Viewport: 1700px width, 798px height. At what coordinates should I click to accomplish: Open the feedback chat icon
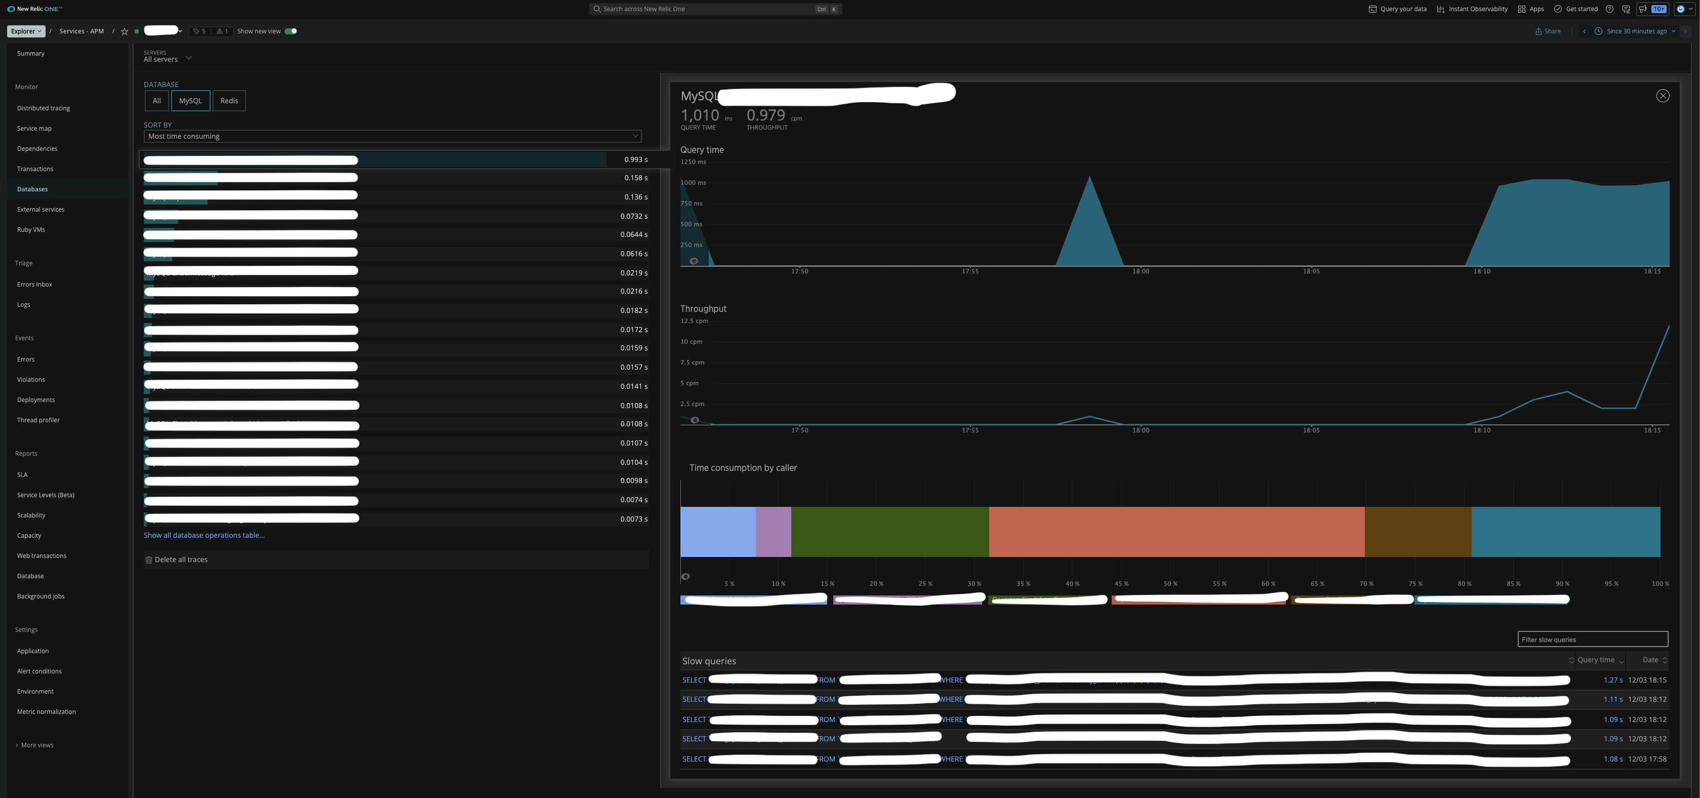pyautogui.click(x=1626, y=9)
